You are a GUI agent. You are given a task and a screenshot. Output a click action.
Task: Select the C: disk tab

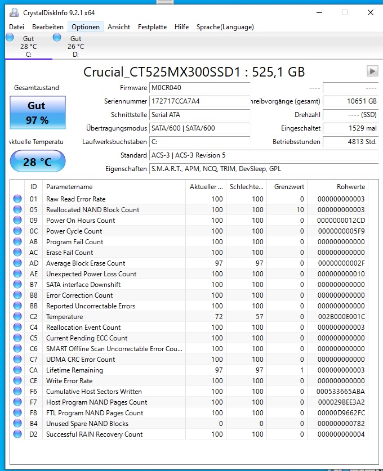pyautogui.click(x=29, y=46)
